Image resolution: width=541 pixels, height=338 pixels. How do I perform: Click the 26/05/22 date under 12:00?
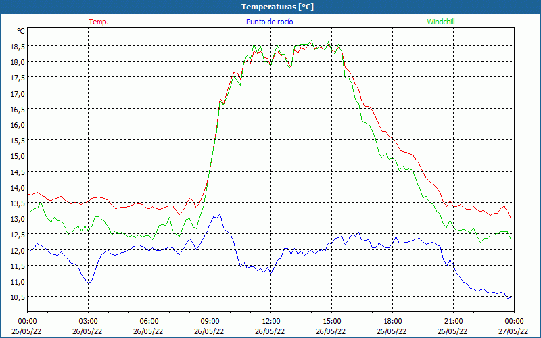(270, 331)
